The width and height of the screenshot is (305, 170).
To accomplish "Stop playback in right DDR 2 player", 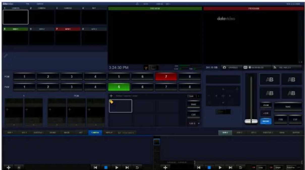I will click(209, 167).
